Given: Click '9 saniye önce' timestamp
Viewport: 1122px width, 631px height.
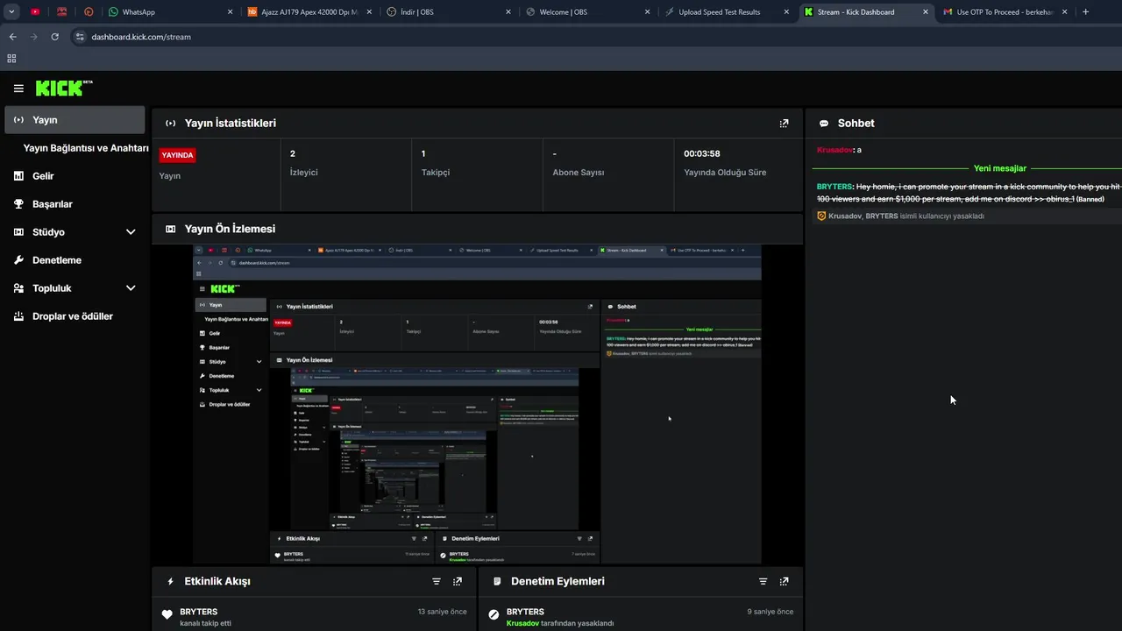Looking at the screenshot, I should tap(770, 612).
